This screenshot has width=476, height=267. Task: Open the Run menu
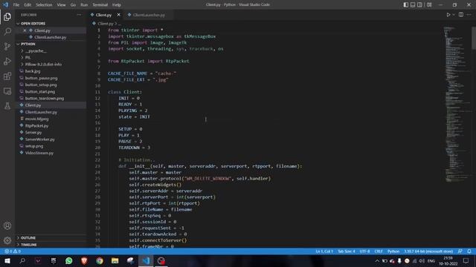[x=84, y=5]
